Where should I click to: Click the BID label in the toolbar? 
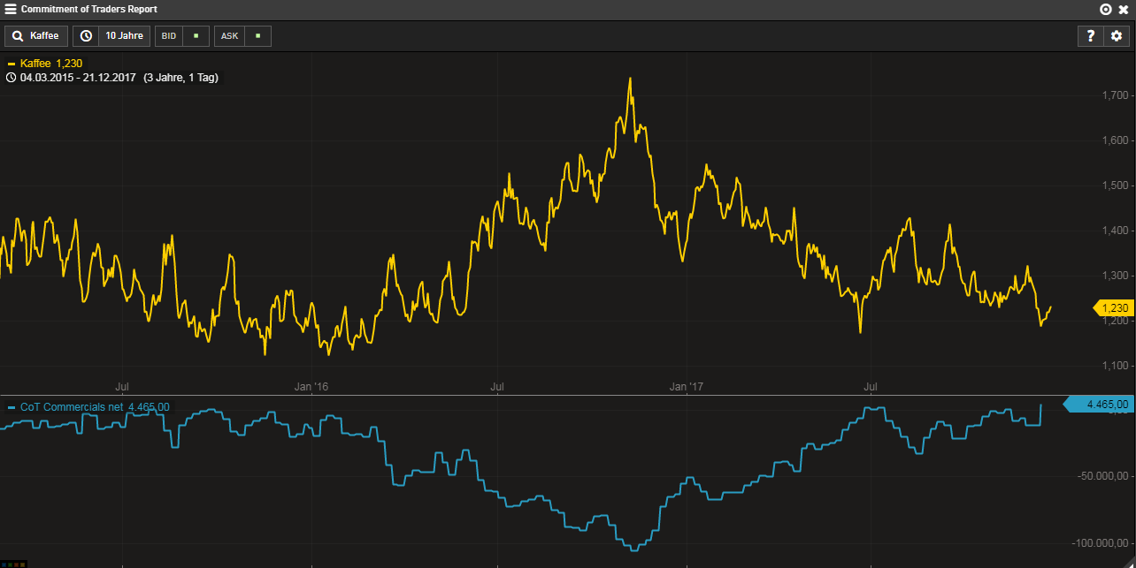pos(168,36)
